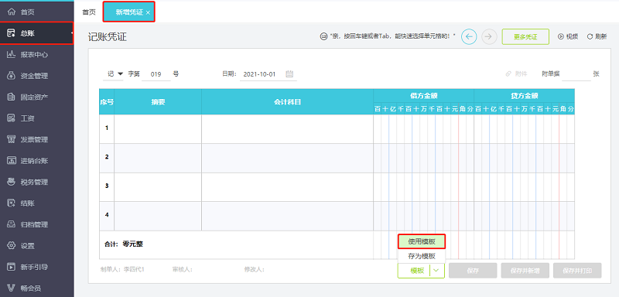
Task: Click row 3 摘要 cell
Action: tap(158, 187)
